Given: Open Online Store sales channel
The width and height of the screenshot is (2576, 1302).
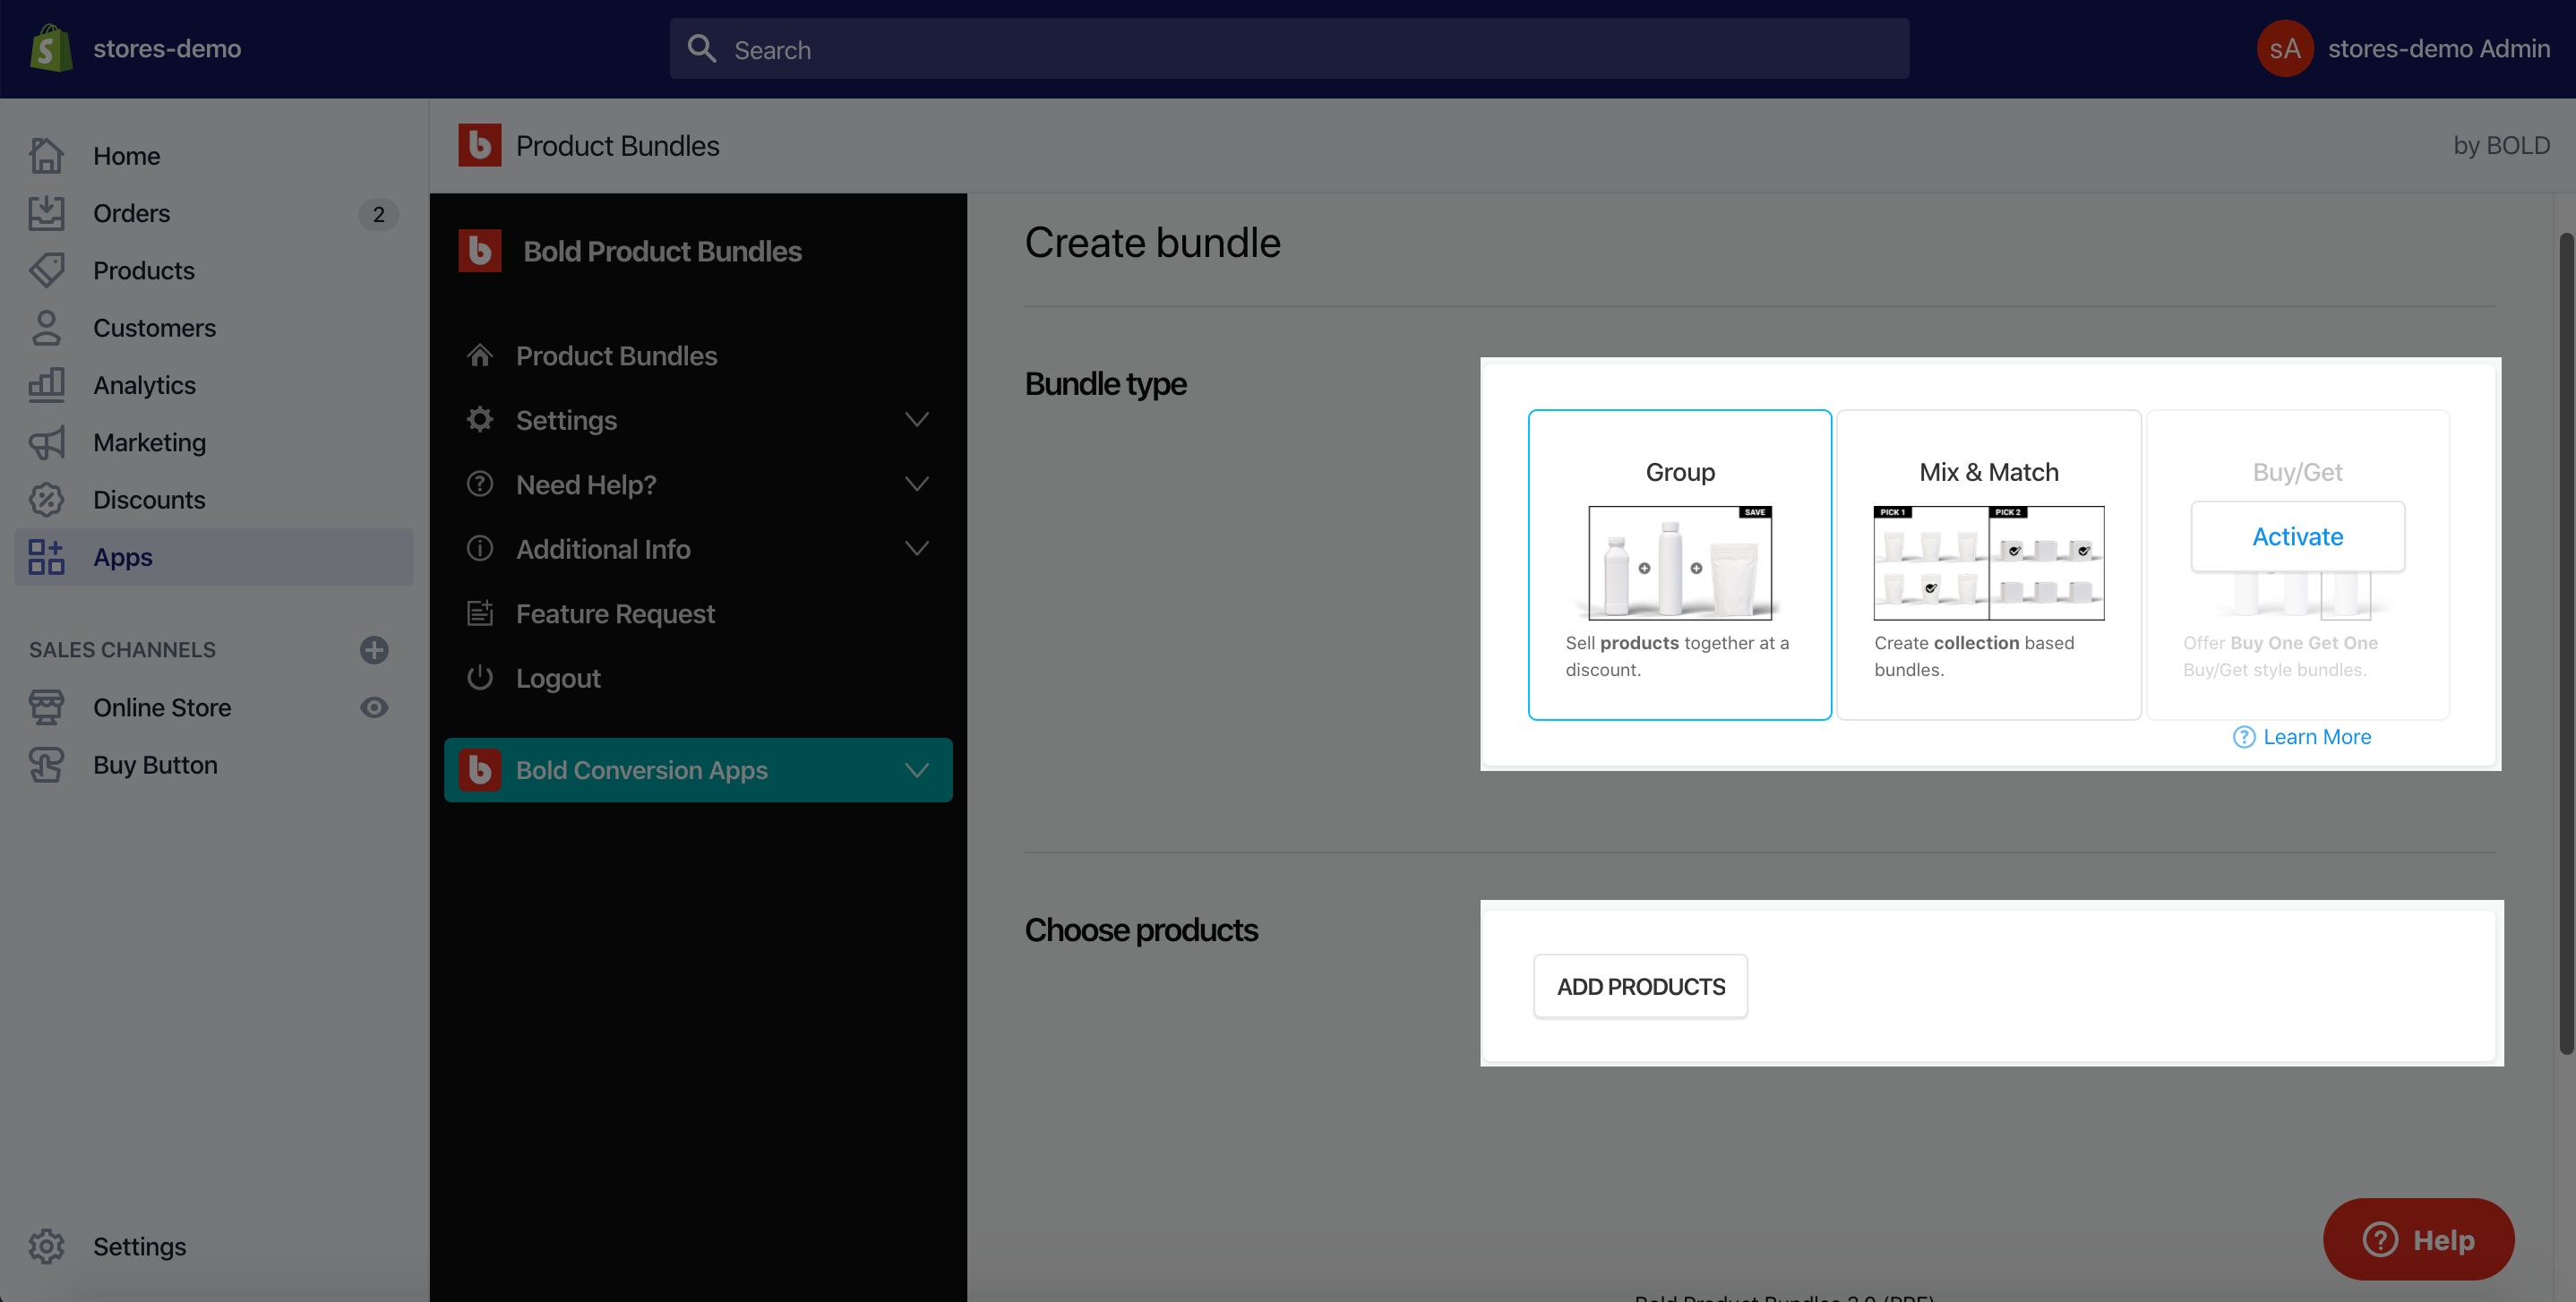Looking at the screenshot, I should pos(162,707).
